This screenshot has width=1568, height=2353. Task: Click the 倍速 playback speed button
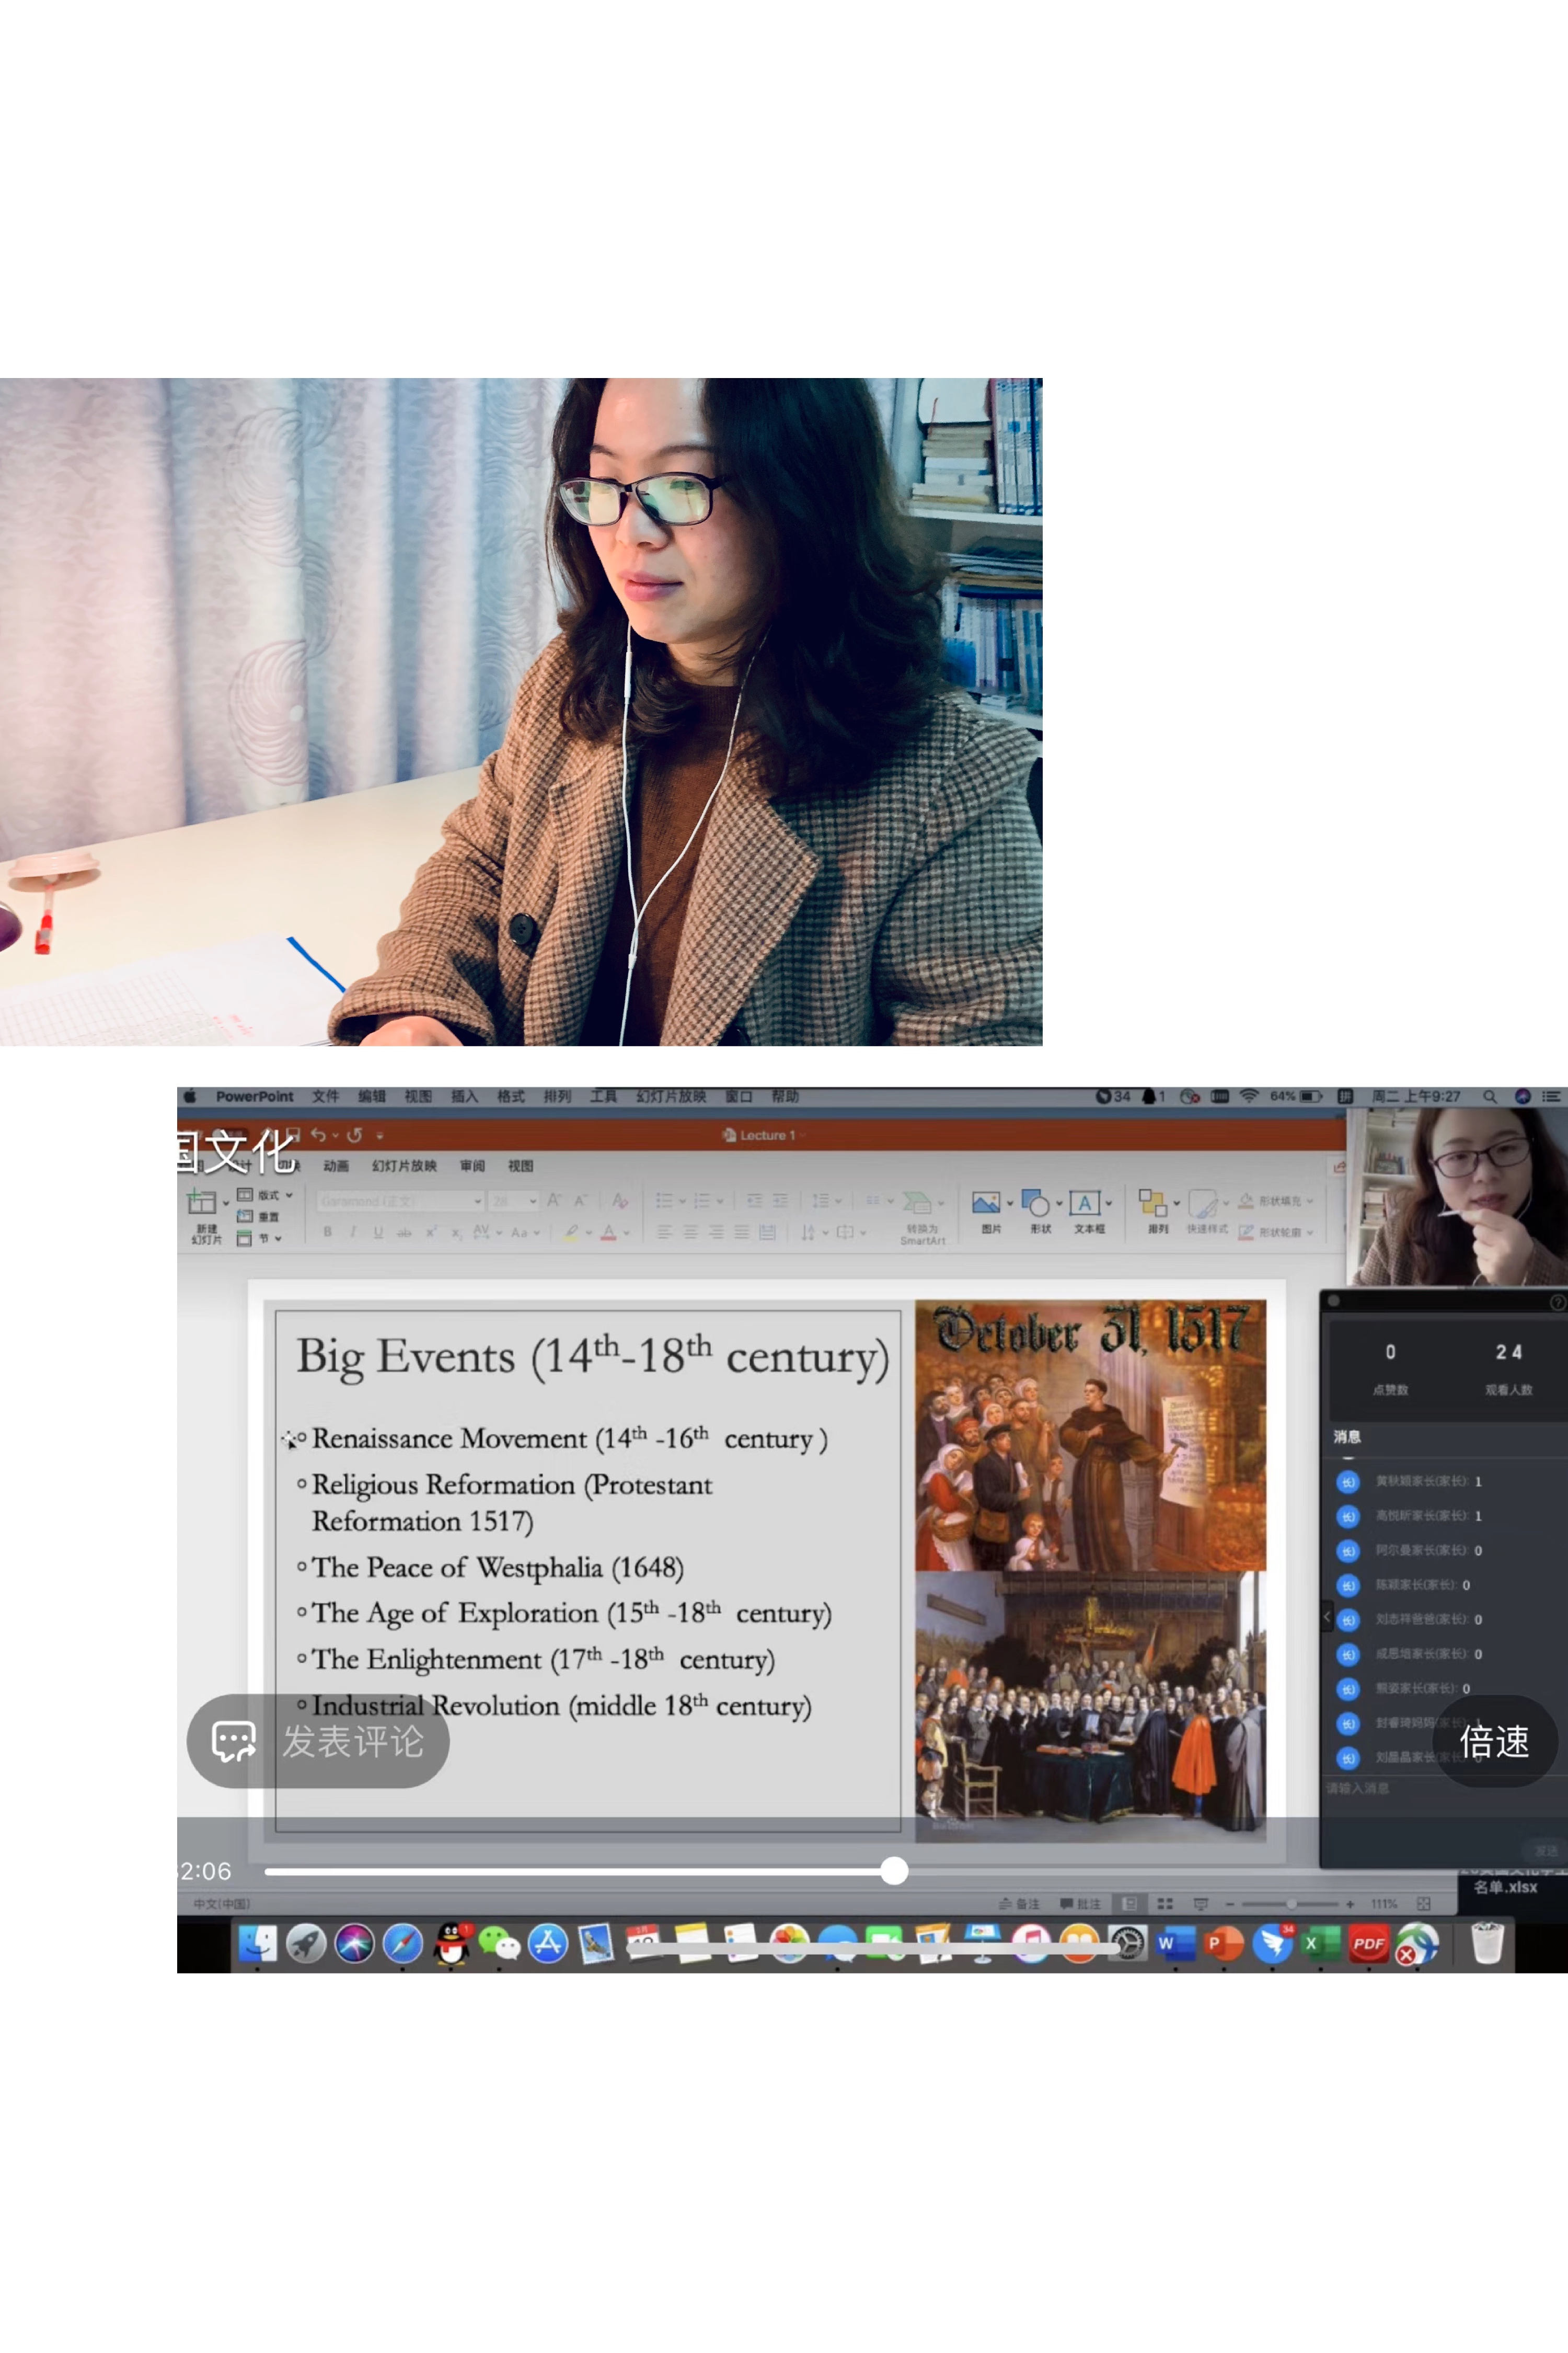(x=1494, y=1742)
